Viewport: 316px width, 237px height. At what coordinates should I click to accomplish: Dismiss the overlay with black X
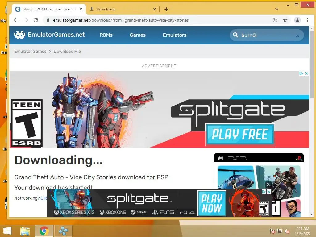268,185
